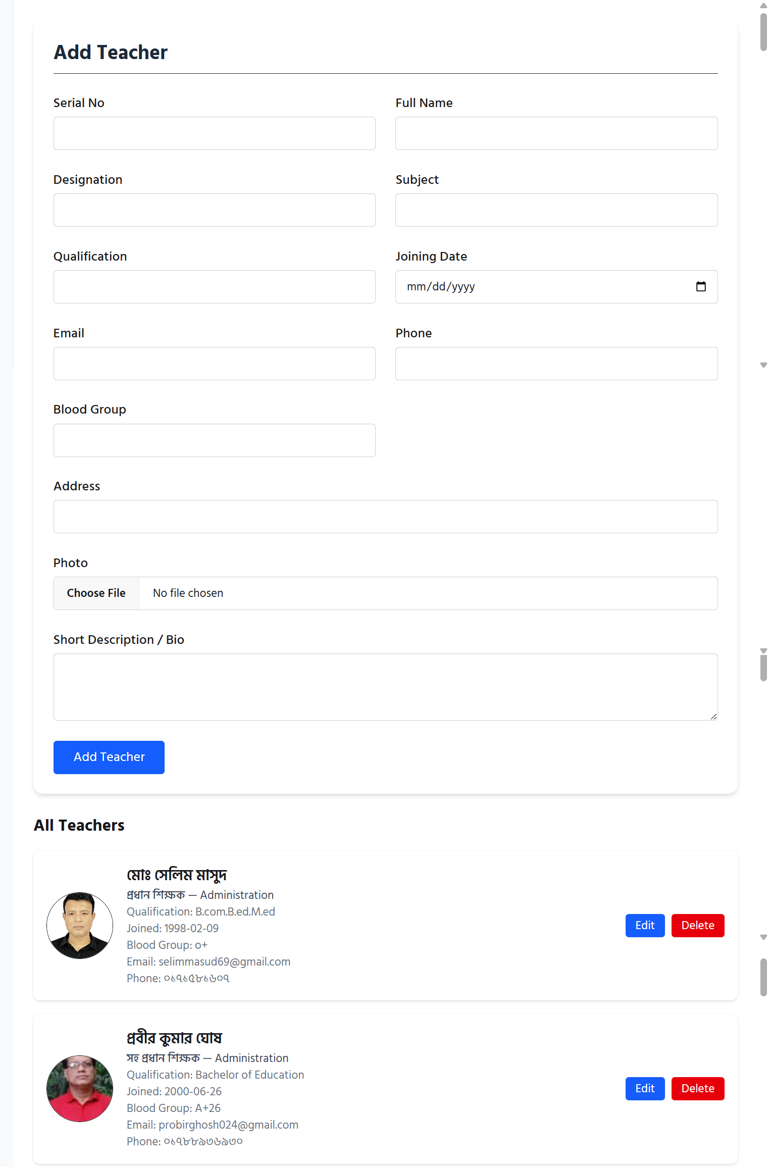Click 'Blood Group: A+26' text

(x=174, y=1108)
